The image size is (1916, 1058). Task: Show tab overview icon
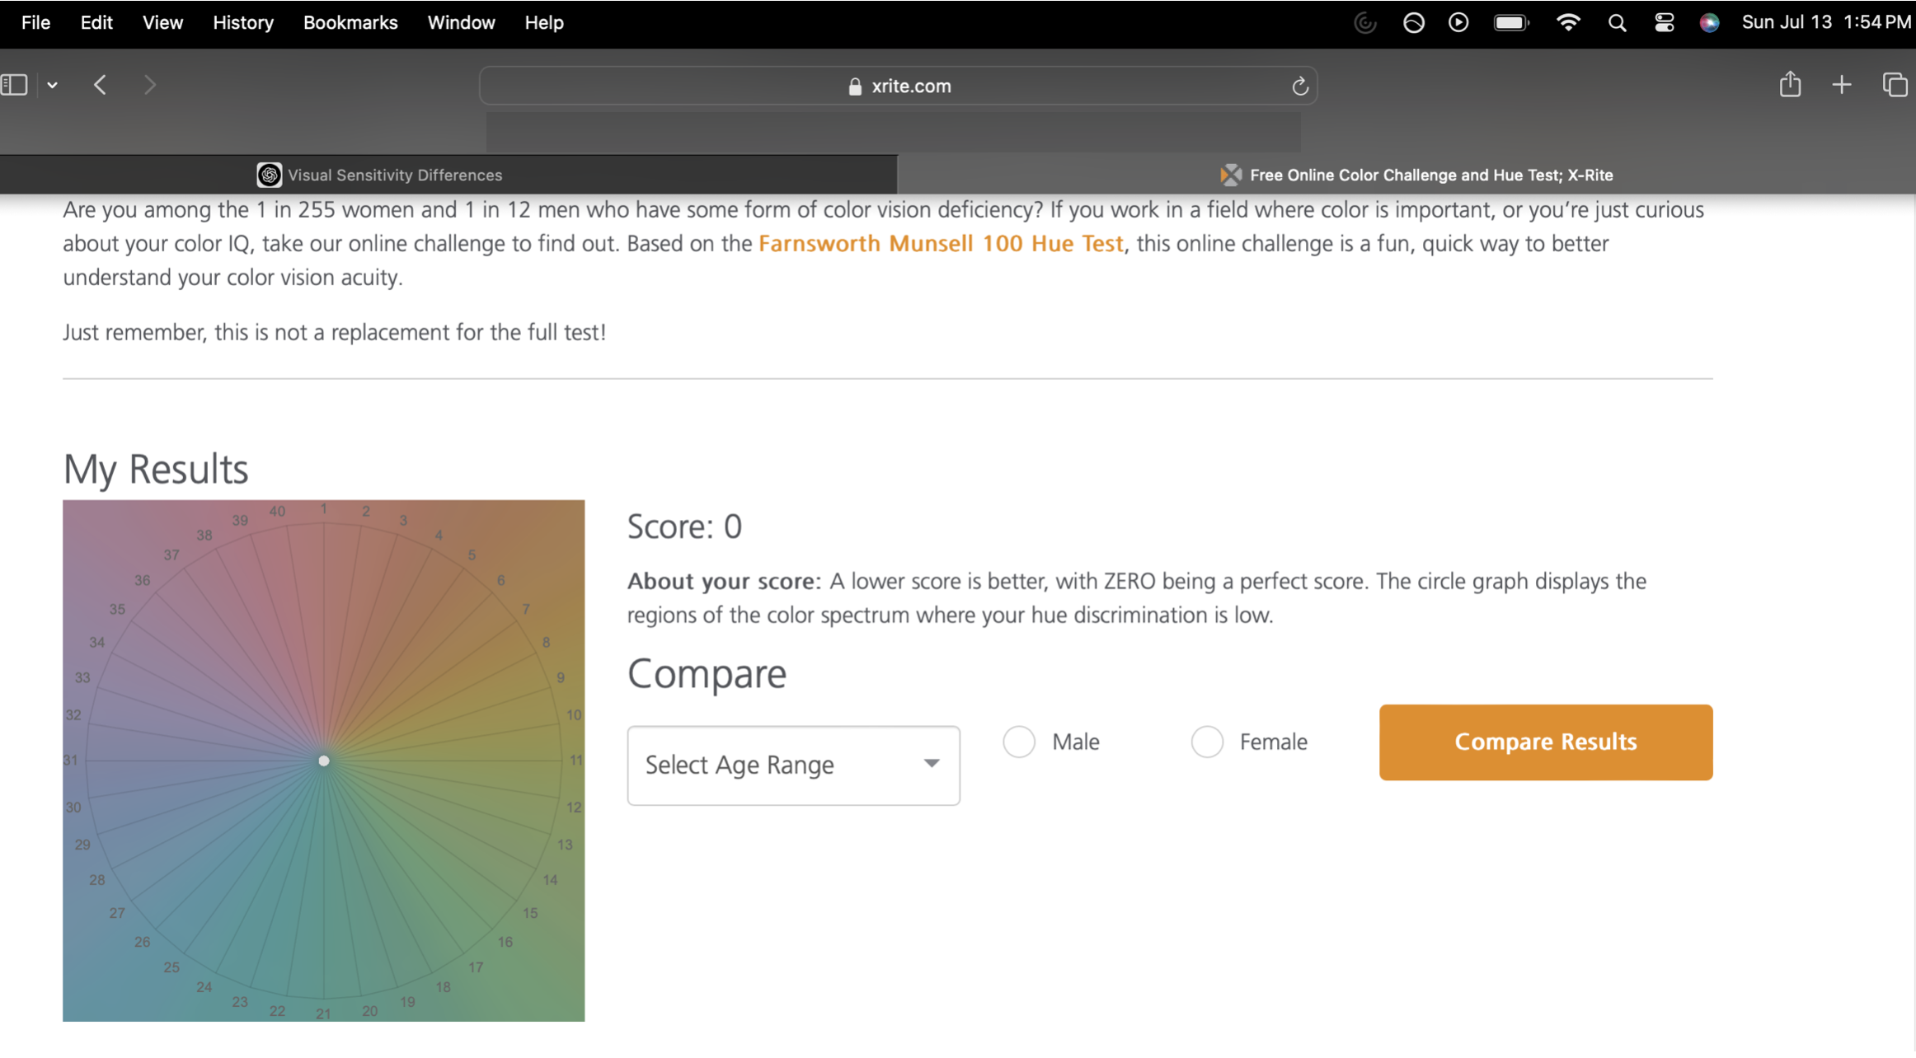point(1895,85)
